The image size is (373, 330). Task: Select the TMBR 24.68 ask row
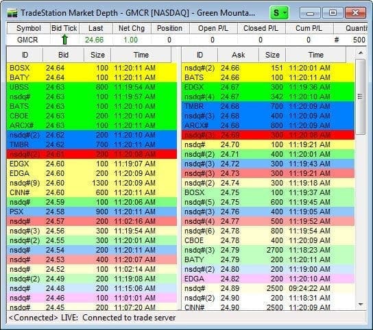click(x=268, y=106)
